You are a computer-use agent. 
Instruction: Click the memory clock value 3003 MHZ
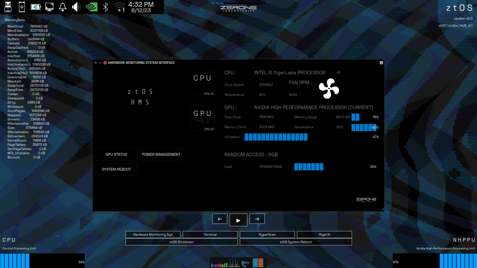[x=267, y=127]
